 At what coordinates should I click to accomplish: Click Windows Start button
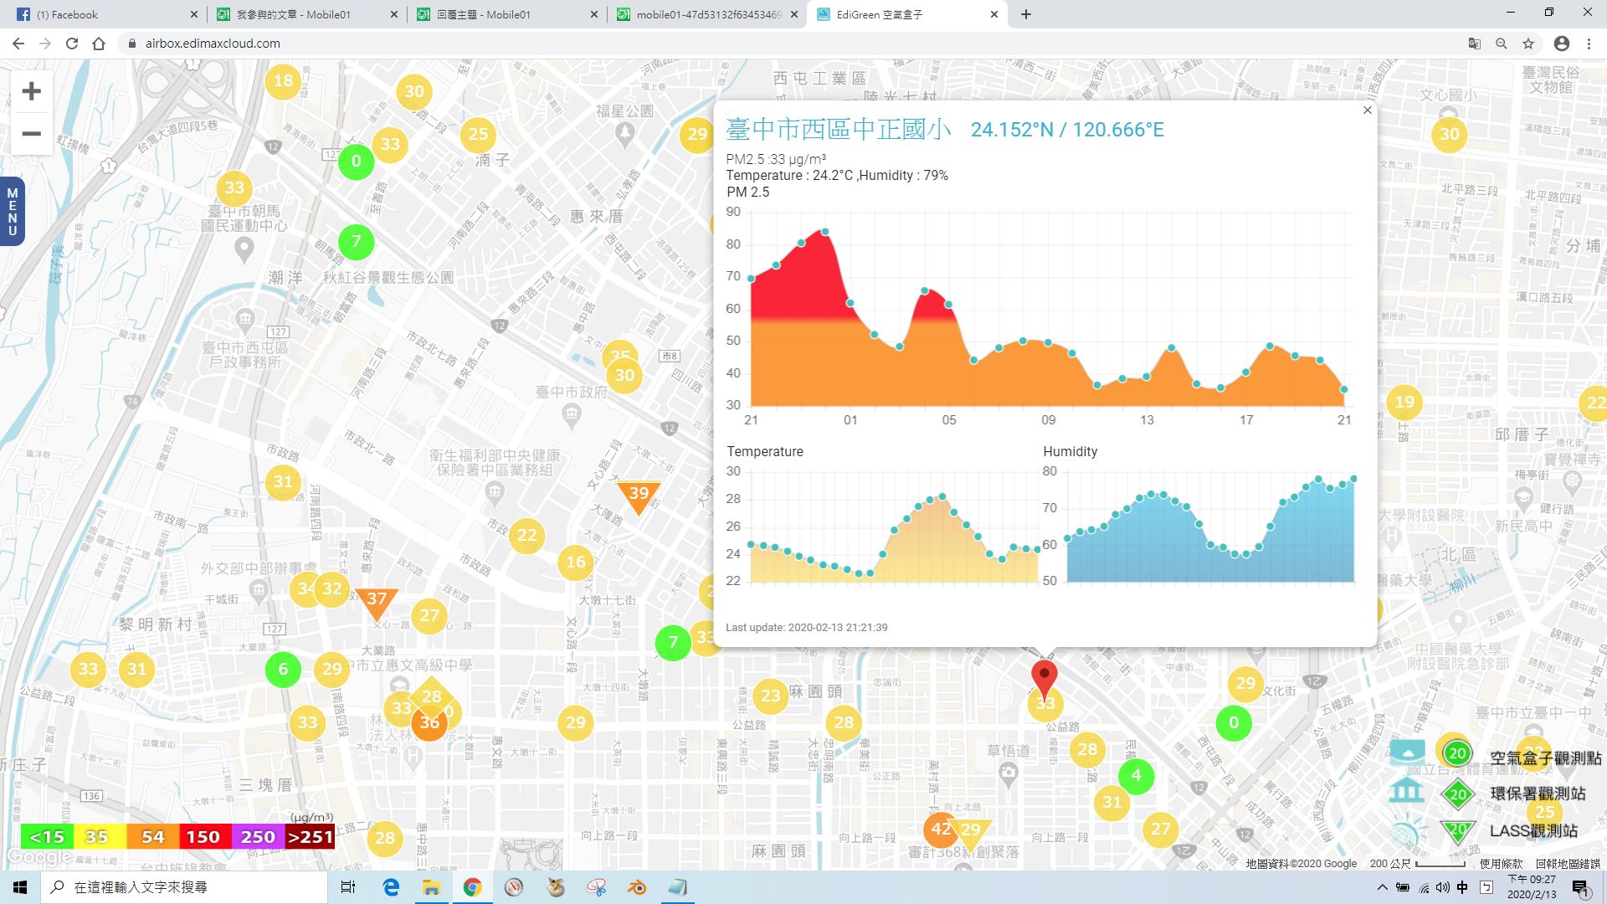tap(20, 887)
